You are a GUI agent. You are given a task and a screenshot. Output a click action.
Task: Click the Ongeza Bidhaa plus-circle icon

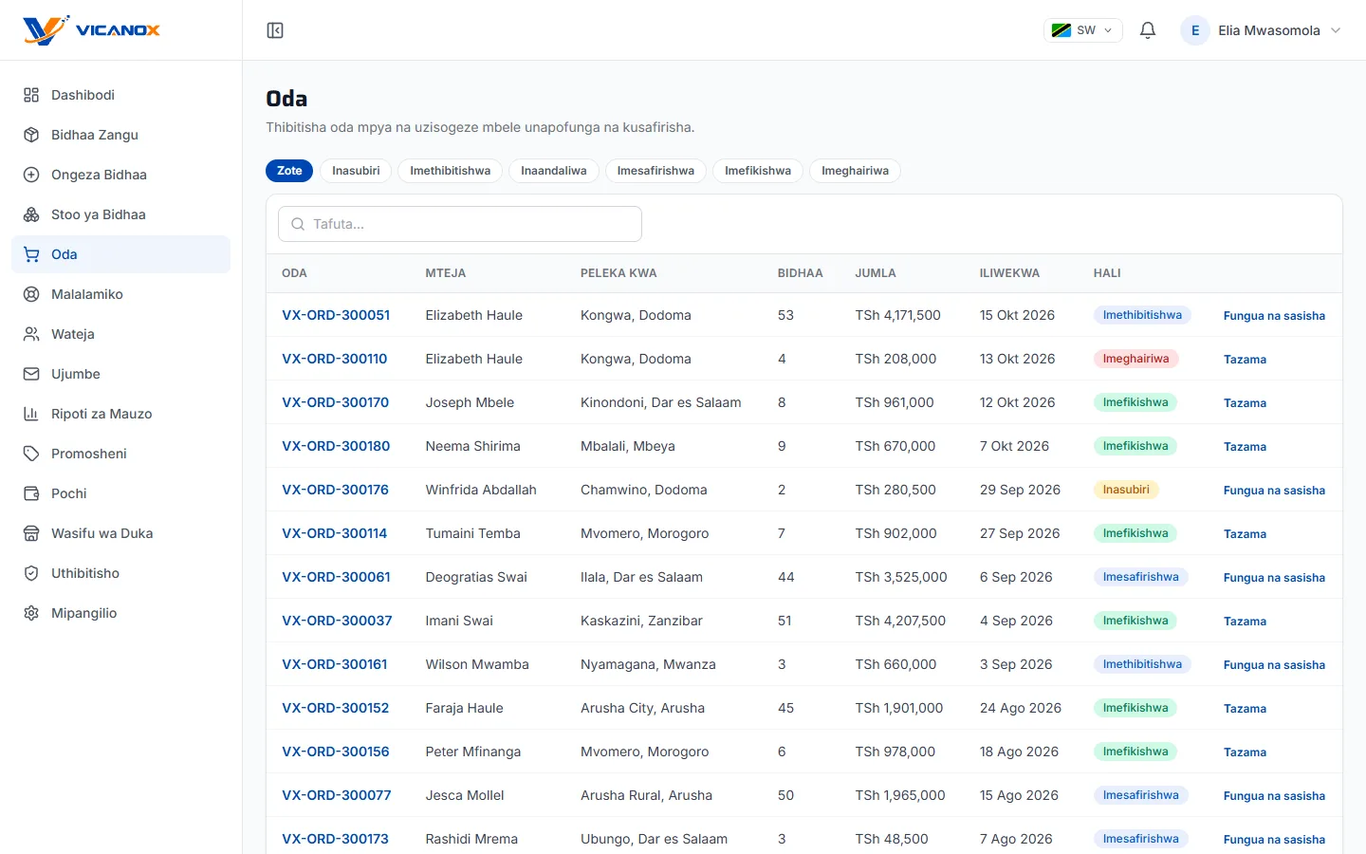point(31,175)
